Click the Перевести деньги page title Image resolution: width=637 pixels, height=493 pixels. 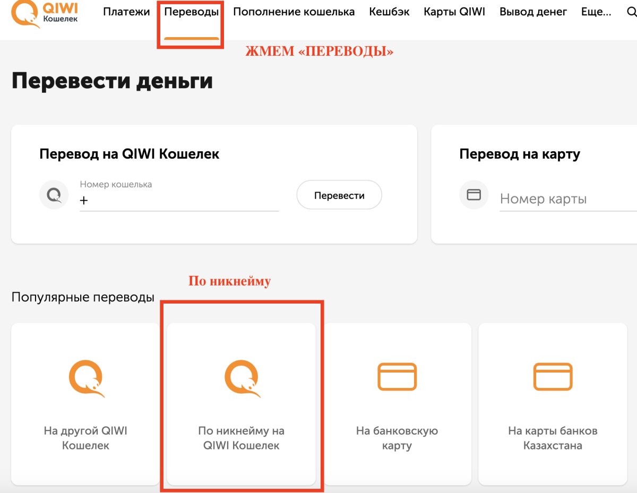[112, 81]
